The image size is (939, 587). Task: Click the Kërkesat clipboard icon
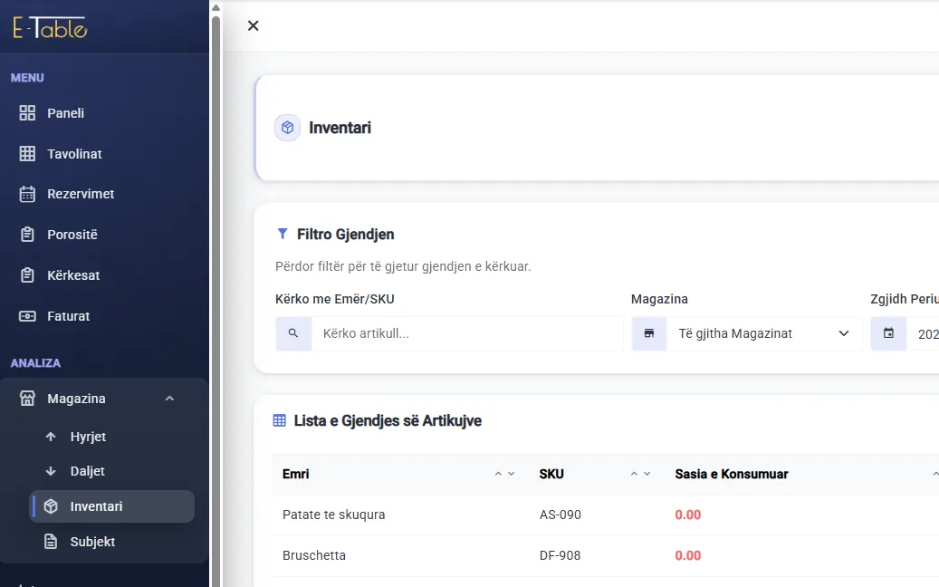[27, 275]
